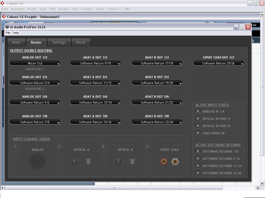This screenshot has height=198, width=265.
Task: Open the Pool menu in Cubase
Action: click(x=75, y=9)
